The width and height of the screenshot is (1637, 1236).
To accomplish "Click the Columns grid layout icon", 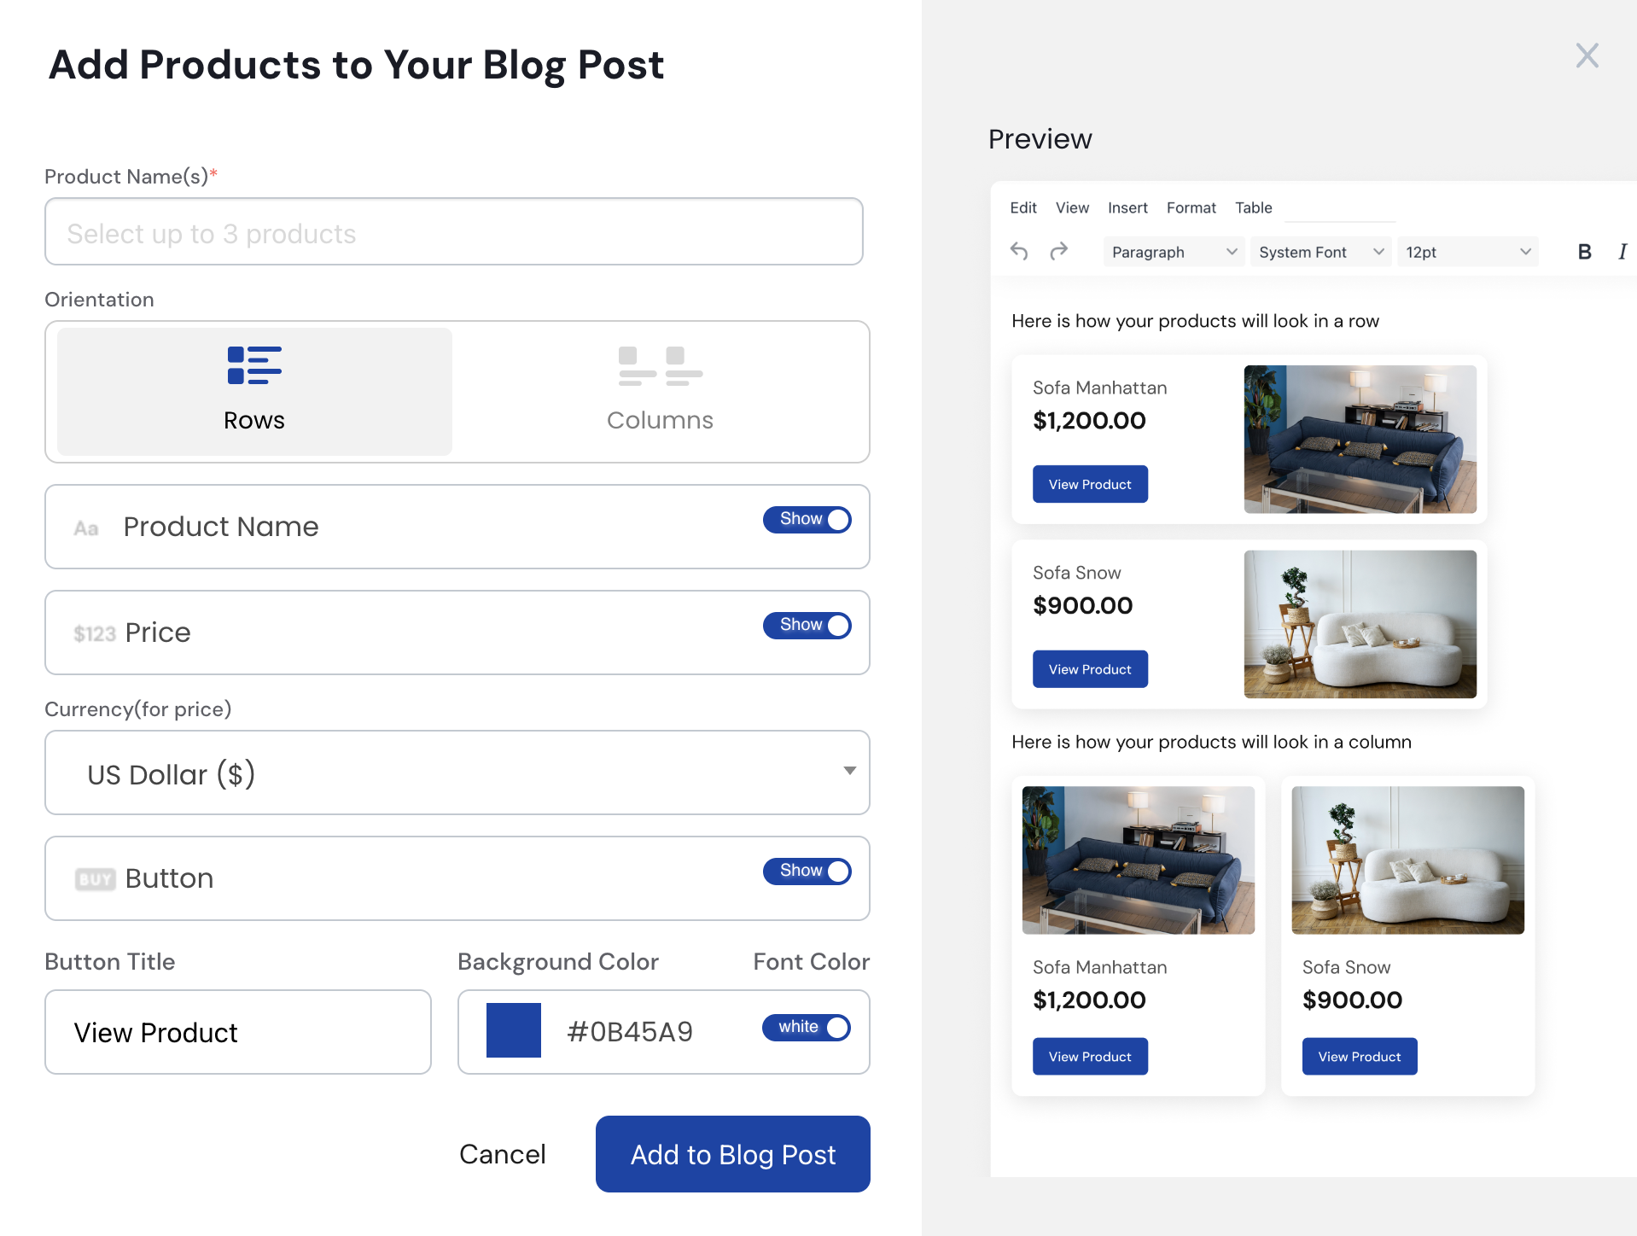I will click(660, 365).
